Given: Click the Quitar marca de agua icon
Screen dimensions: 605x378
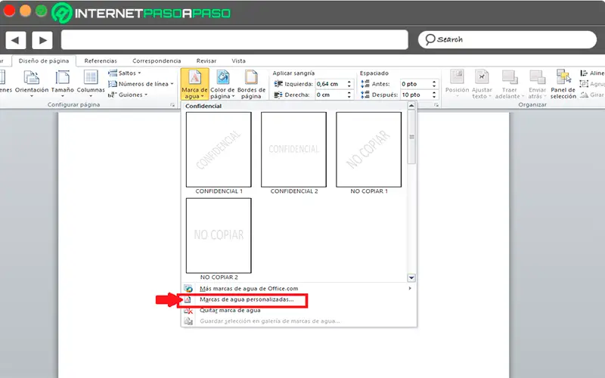Looking at the screenshot, I should (x=188, y=310).
